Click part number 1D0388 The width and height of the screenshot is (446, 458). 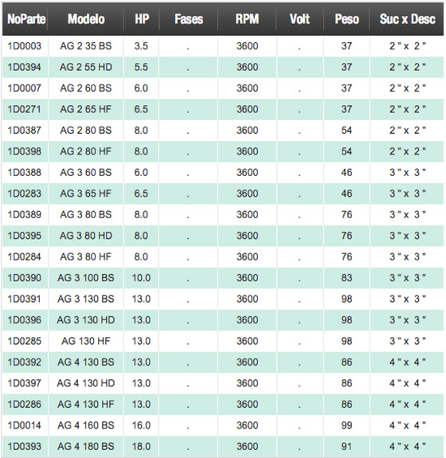[24, 172]
